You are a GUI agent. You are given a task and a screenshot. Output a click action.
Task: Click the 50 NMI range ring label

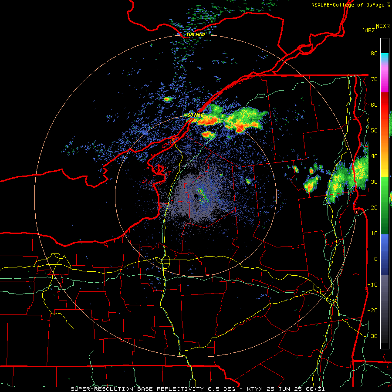196,115
